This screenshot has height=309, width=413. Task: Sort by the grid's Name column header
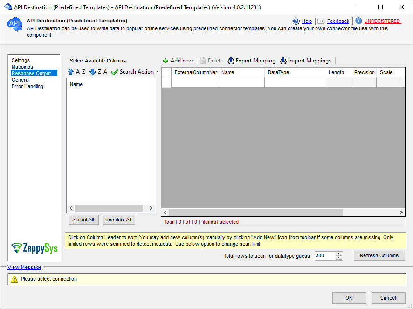tap(241, 72)
